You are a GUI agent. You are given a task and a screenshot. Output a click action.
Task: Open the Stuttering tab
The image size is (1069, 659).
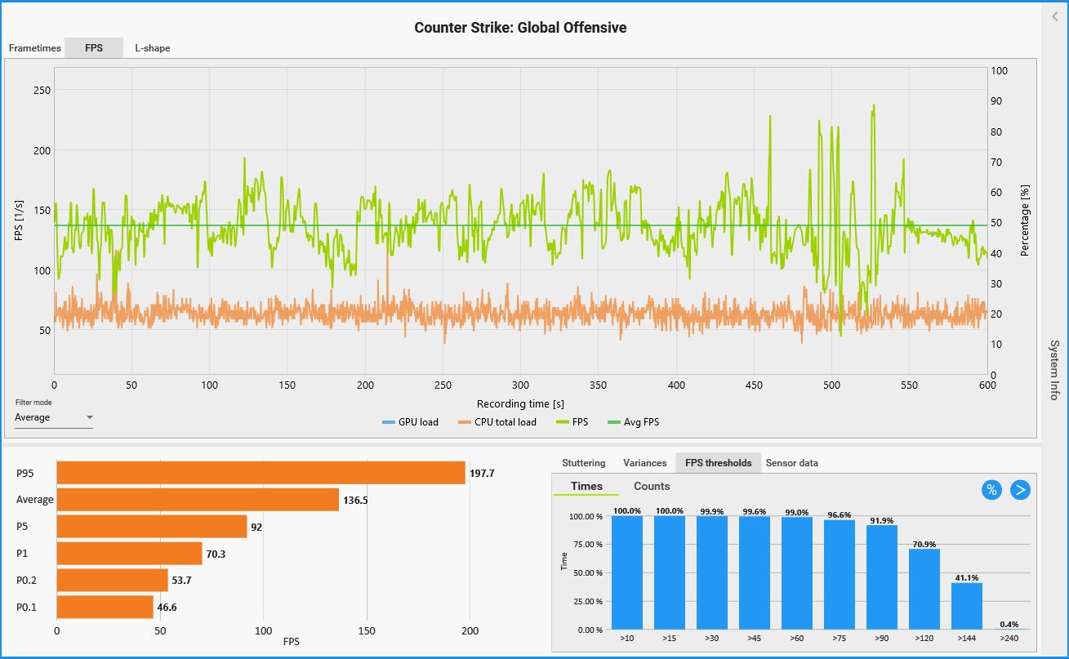[583, 463]
